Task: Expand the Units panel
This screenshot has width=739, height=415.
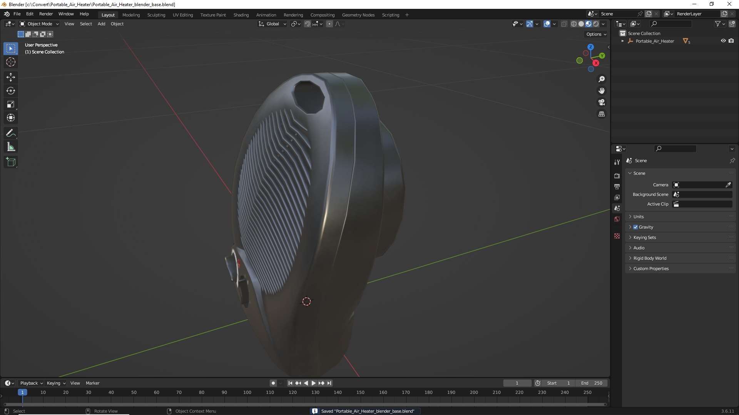Action: 680,217
